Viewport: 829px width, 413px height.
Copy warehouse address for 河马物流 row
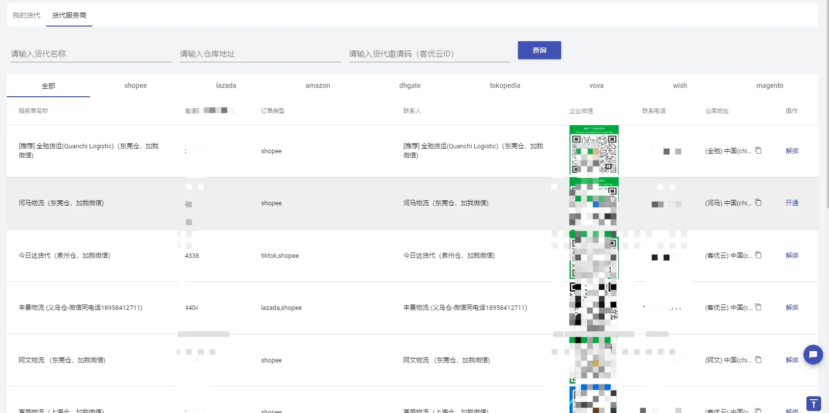click(x=758, y=202)
